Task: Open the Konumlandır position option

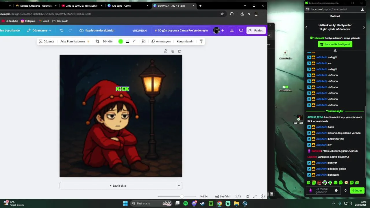Action: point(185,41)
